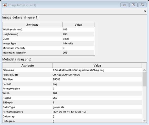This screenshot has width=149, height=125.
Task: Click the MATLAB logo icon in title bar
Action: click(4, 5)
